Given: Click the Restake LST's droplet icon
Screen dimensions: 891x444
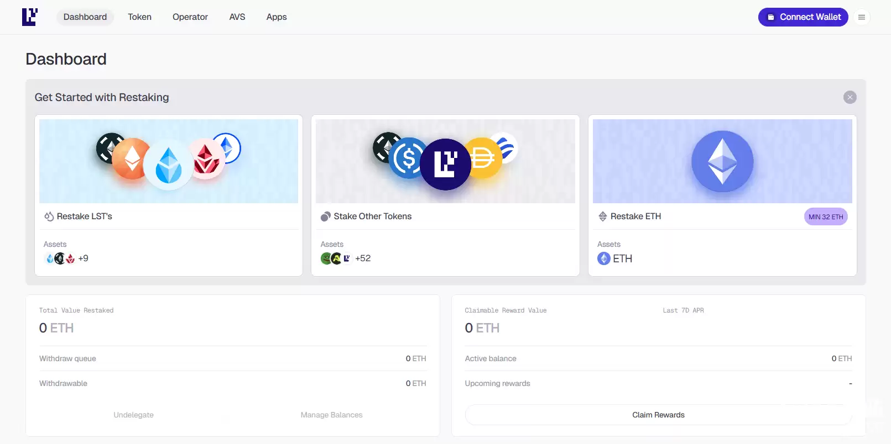Looking at the screenshot, I should 49,216.
